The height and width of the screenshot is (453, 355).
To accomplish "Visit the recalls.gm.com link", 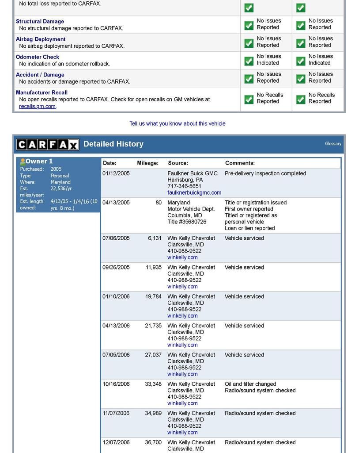I will pyautogui.click(x=37, y=106).
